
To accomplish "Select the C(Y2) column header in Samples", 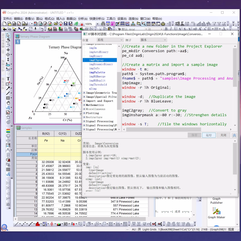I will pos(62,133).
